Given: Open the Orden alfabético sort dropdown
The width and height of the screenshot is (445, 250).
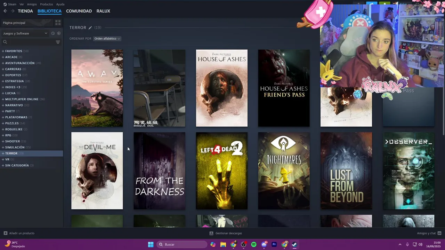Looking at the screenshot, I should 107,39.
